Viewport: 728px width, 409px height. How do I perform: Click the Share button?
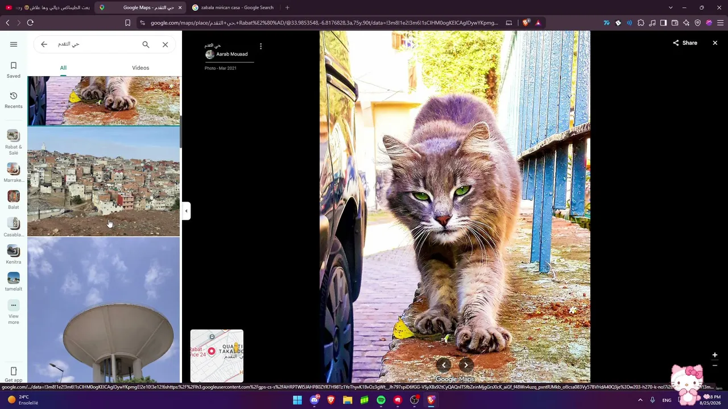pyautogui.click(x=685, y=43)
